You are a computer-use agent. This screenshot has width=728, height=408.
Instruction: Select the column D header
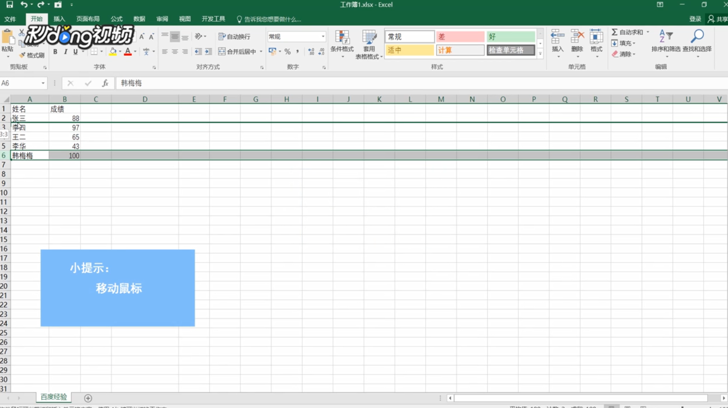pyautogui.click(x=145, y=99)
